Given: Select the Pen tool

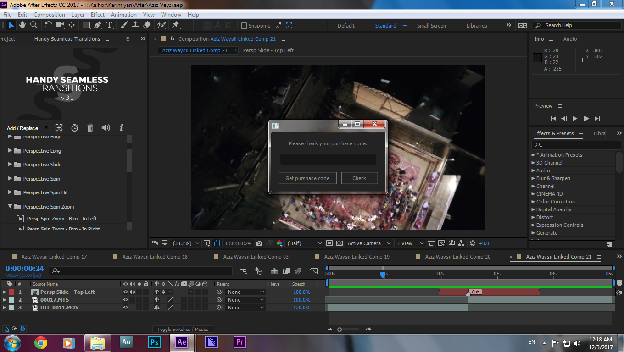Looking at the screenshot, I should click(98, 25).
